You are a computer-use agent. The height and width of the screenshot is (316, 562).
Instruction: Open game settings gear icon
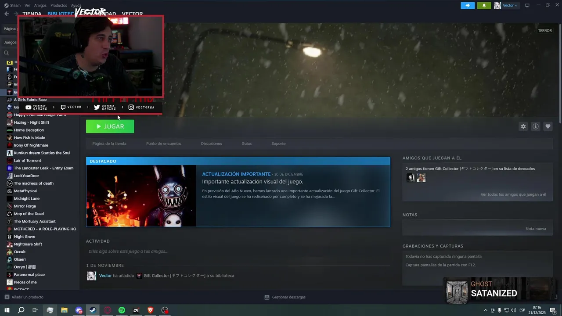coord(523,126)
